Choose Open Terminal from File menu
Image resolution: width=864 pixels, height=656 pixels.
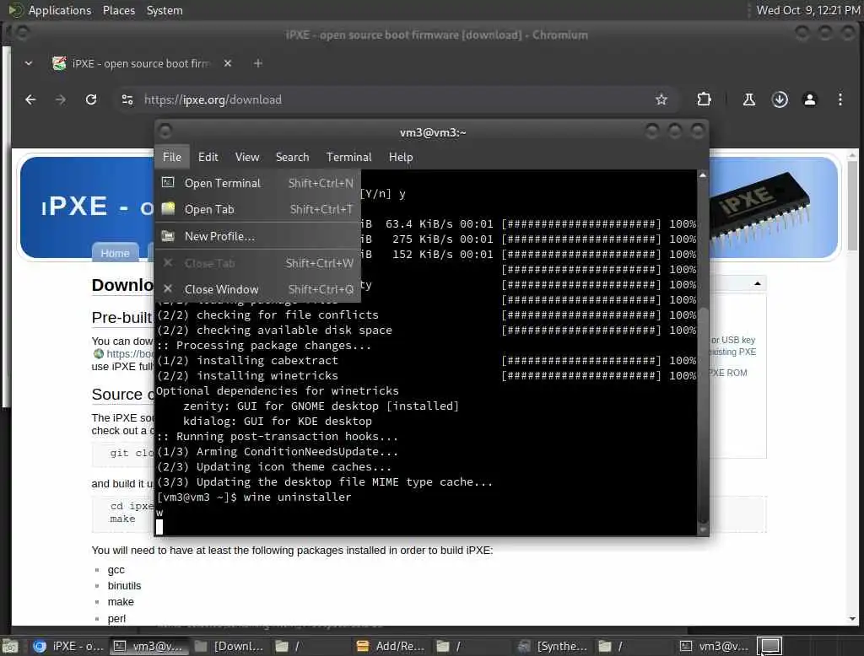[x=258, y=183]
